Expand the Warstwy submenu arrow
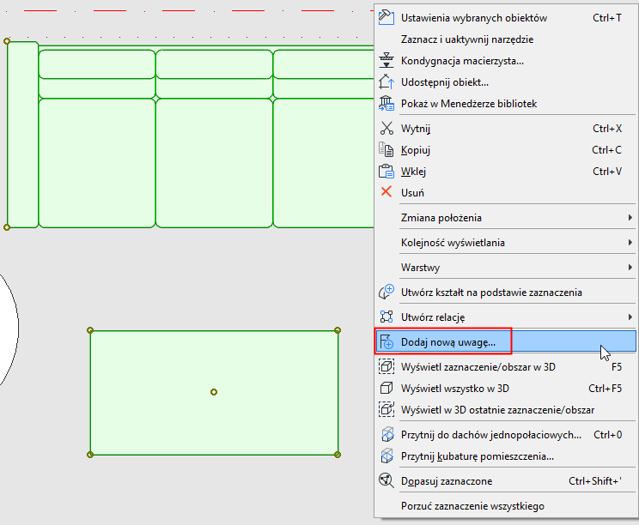 tap(630, 267)
